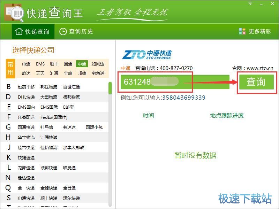Open official site www.zto.cn
Screen dimensions: 279x209
tap(260, 68)
